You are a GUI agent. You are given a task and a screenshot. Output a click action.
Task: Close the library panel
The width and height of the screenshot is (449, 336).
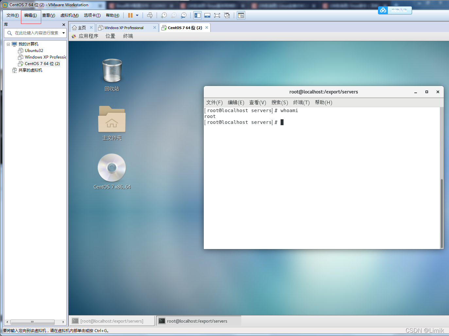pyautogui.click(x=64, y=25)
